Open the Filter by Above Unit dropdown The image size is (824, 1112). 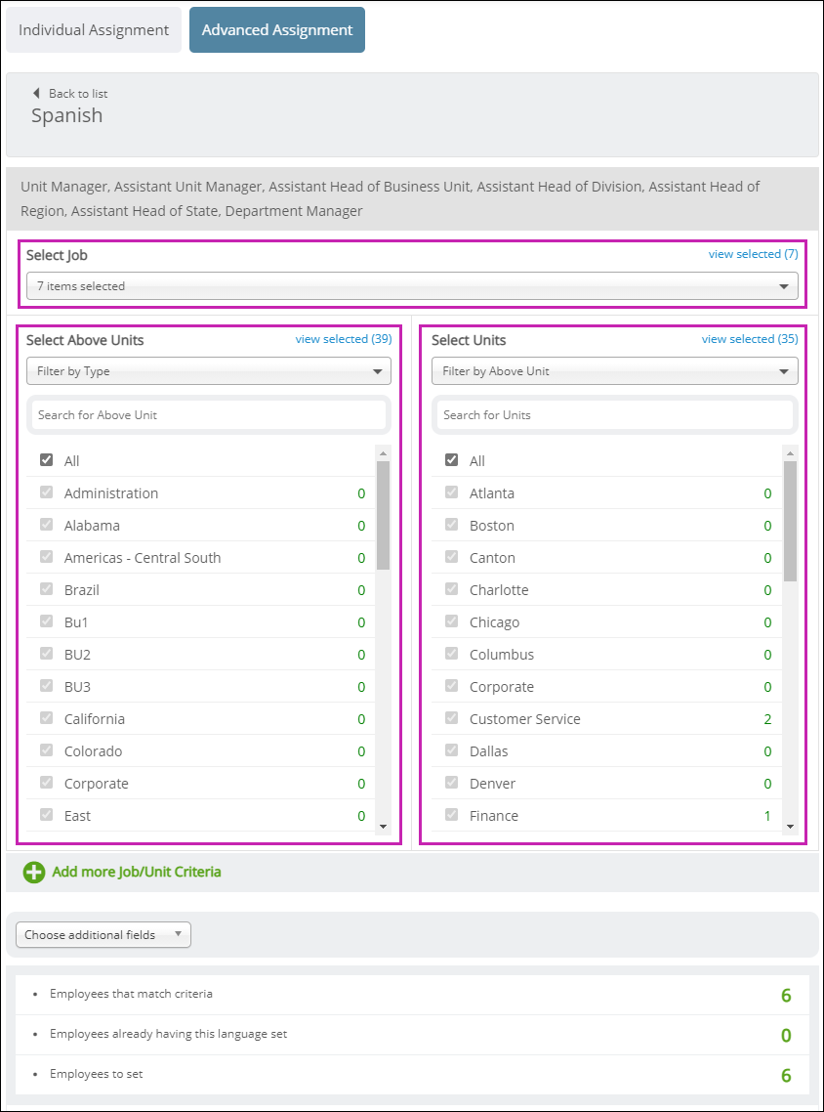(615, 371)
